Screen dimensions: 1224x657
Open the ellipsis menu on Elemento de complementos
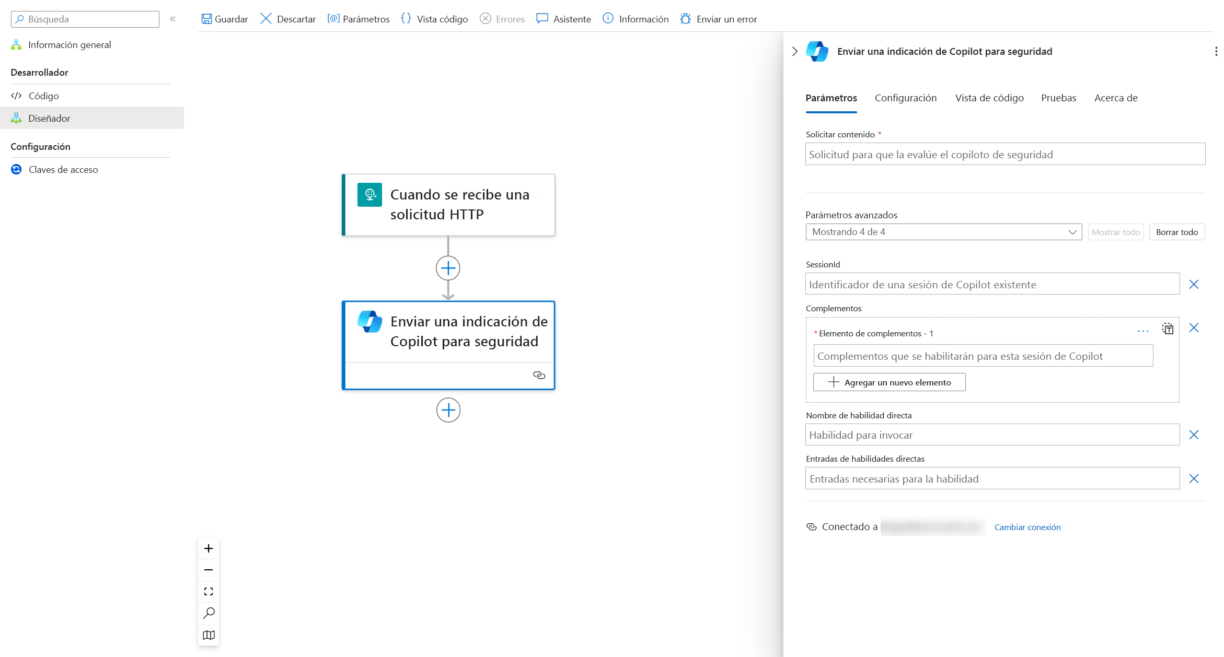click(1142, 330)
